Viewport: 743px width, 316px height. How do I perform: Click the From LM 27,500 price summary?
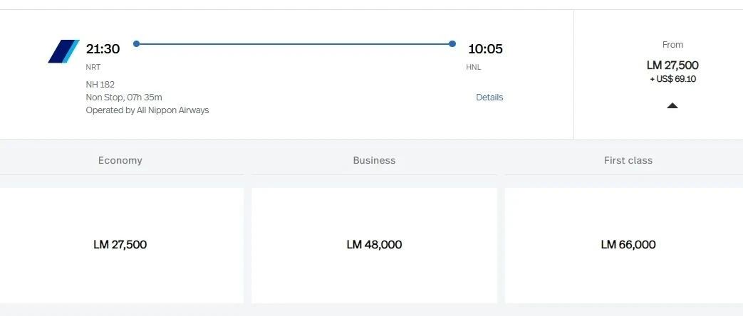tap(672, 65)
